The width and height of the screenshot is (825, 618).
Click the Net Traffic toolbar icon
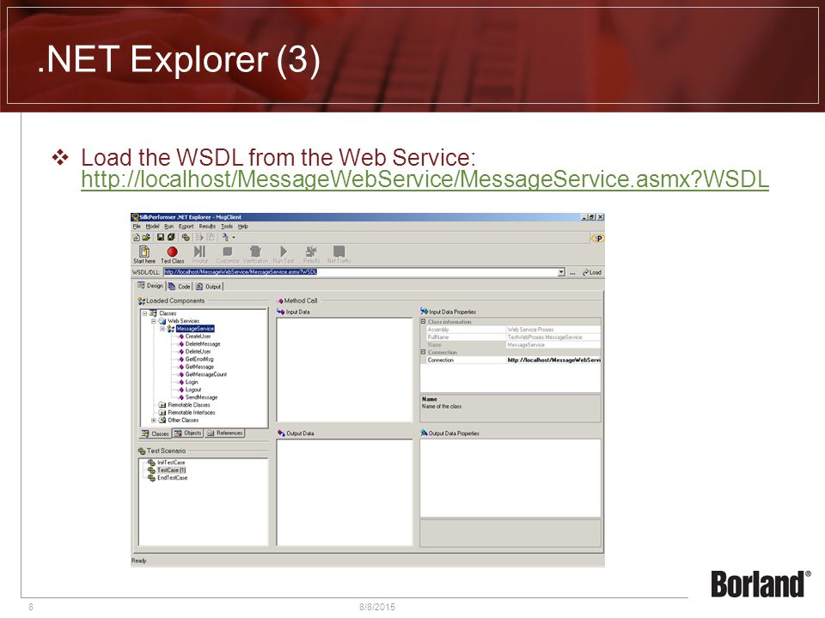pos(339,255)
